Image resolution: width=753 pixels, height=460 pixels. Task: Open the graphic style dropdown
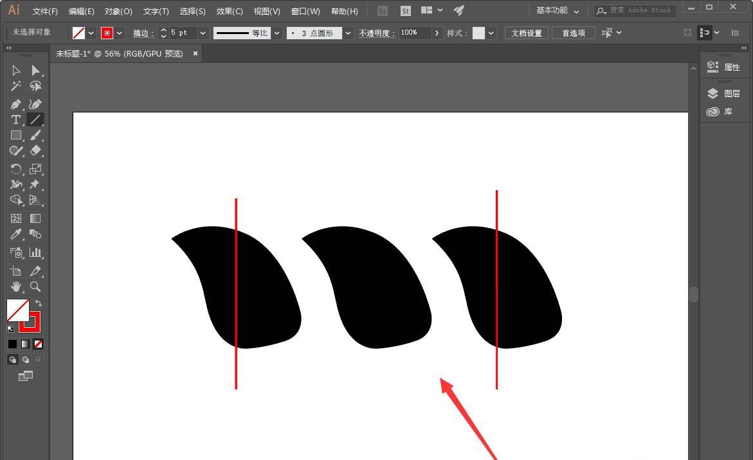pyautogui.click(x=491, y=33)
